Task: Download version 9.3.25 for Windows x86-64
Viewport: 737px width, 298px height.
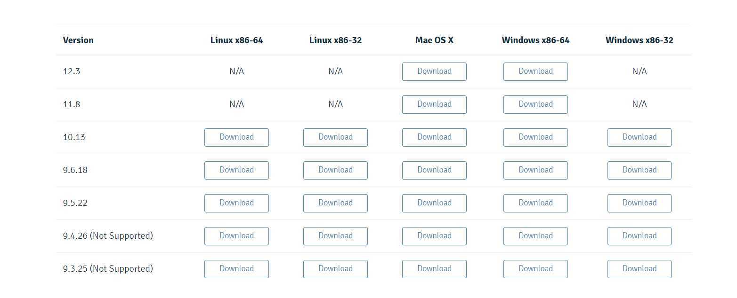Action: pyautogui.click(x=535, y=269)
